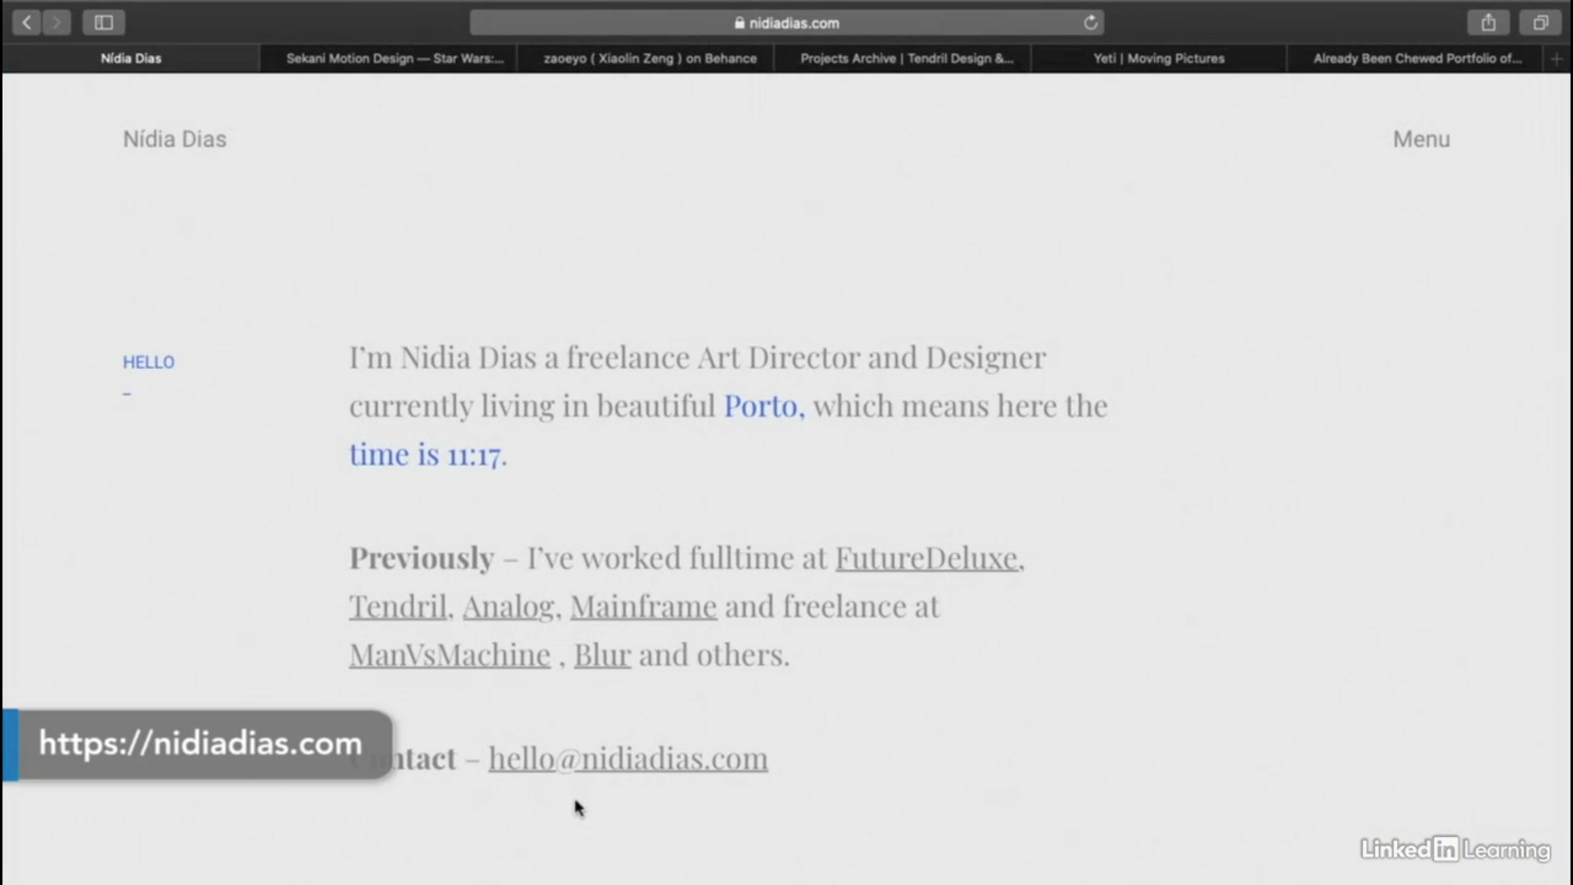Open the ManVsMachine link
Image resolution: width=1573 pixels, height=885 pixels.
coord(449,655)
